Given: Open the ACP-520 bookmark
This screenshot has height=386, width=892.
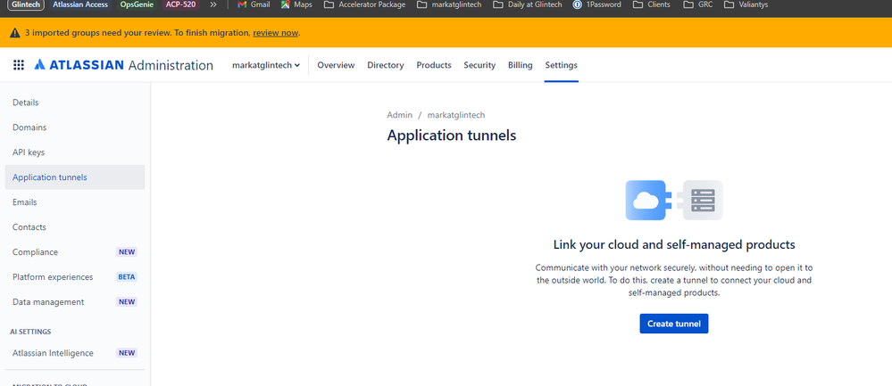Looking at the screenshot, I should pyautogui.click(x=181, y=4).
